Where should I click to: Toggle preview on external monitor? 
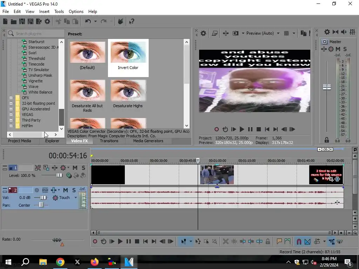click(215, 33)
